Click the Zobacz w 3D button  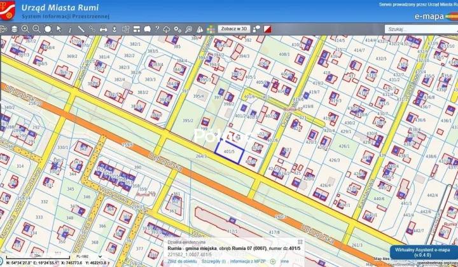pyautogui.click(x=234, y=29)
